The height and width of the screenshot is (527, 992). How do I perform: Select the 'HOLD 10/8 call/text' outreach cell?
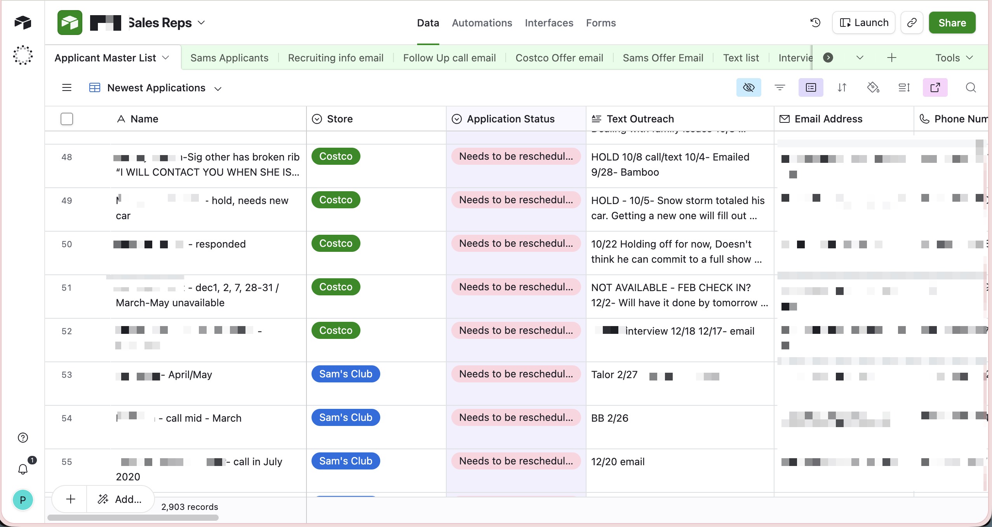click(x=680, y=166)
